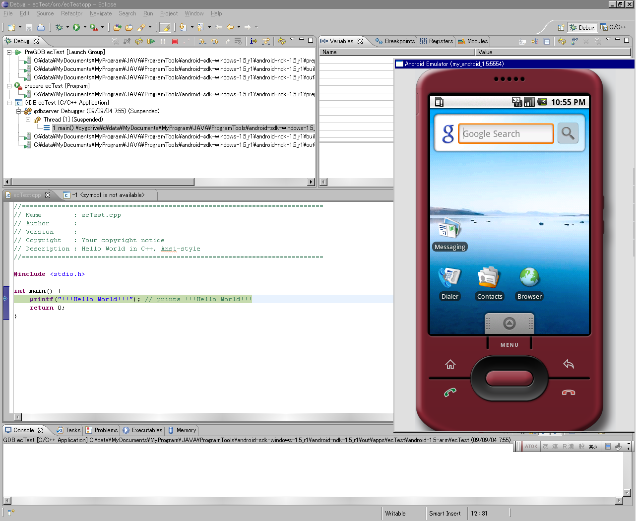Screen dimensions: 636x521
Task: Click the External Tools run icon
Action: (x=94, y=27)
